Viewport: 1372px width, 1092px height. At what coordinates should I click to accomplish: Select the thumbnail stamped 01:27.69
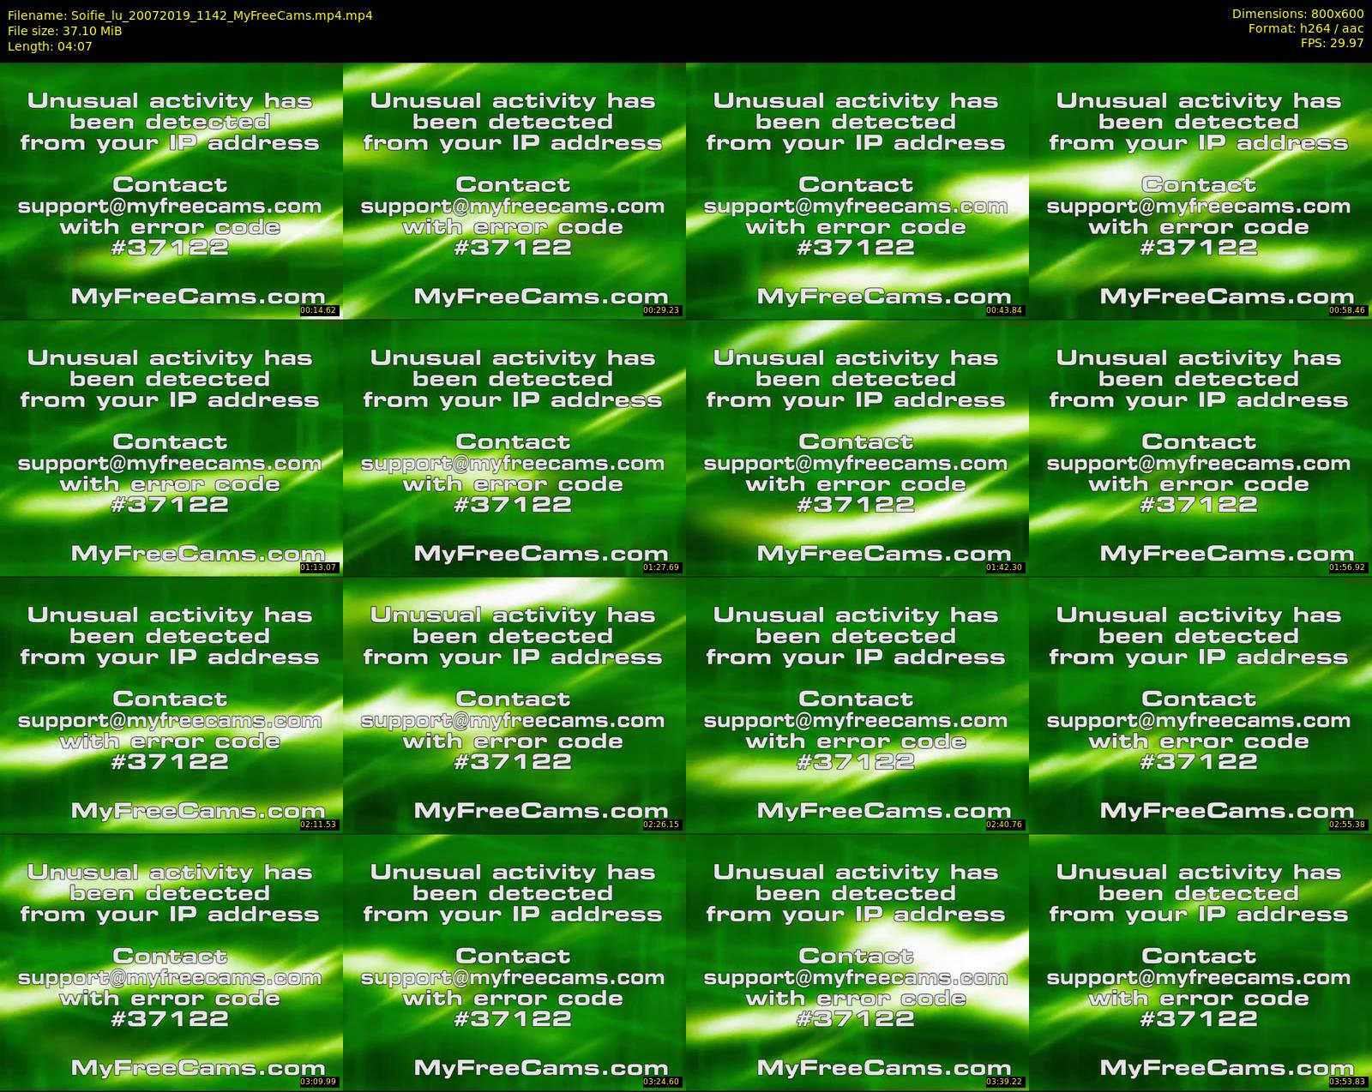[514, 447]
